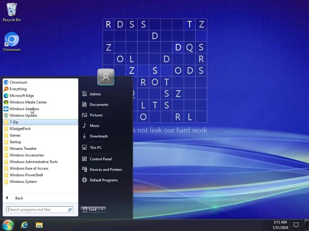Click the user account picture
The height and width of the screenshot is (231, 309).
point(106,77)
